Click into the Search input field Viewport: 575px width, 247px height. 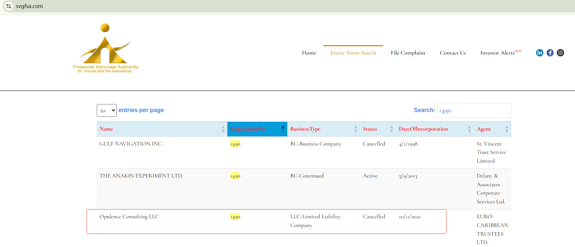pos(474,111)
